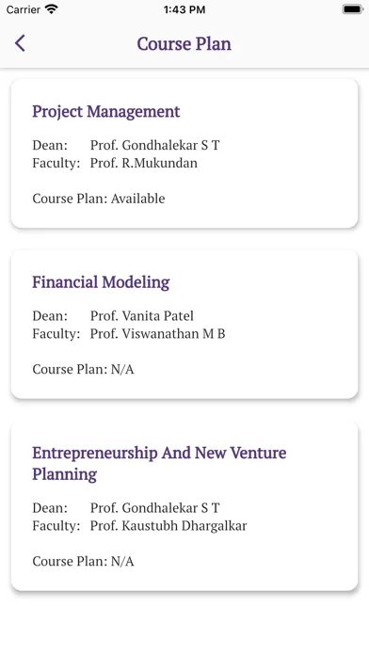The image size is (369, 655).
Task: Open the Entrepreneurship And New Venture Planning card
Action: 184,506
